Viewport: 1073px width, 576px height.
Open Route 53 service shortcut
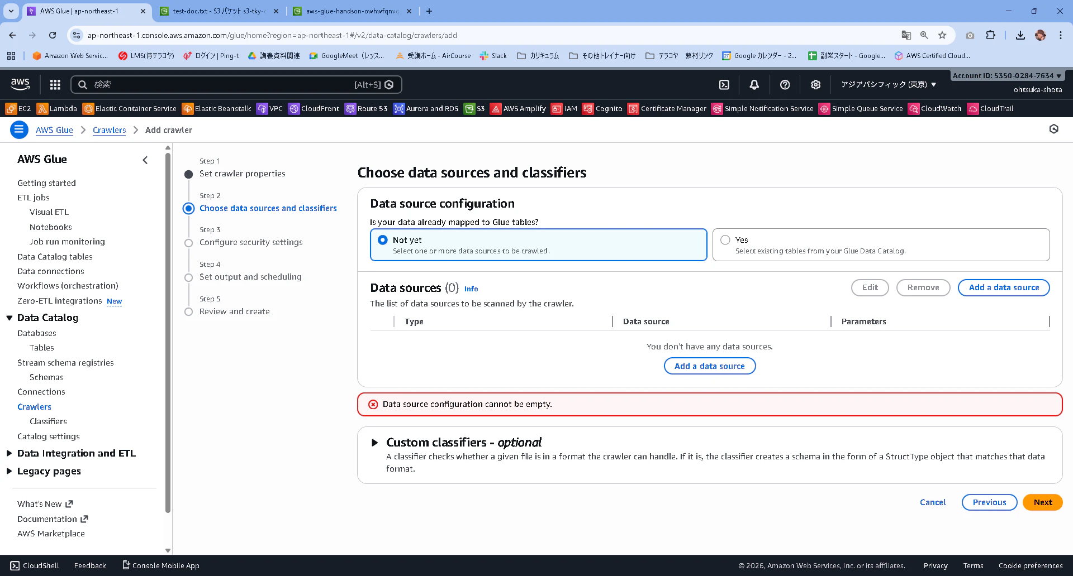tap(366, 109)
